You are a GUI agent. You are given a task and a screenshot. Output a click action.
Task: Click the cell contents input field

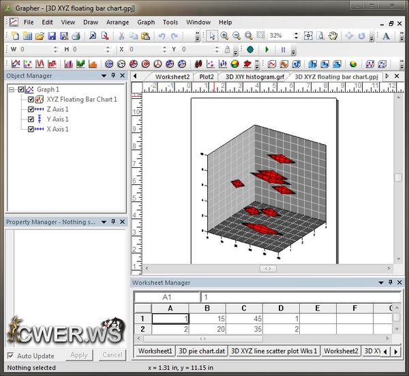click(x=293, y=297)
